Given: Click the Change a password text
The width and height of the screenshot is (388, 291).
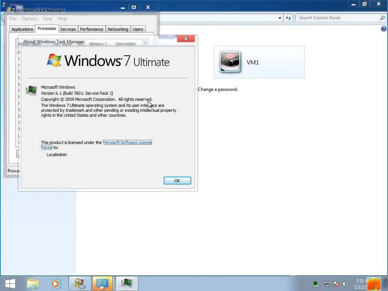Looking at the screenshot, I should [x=218, y=89].
